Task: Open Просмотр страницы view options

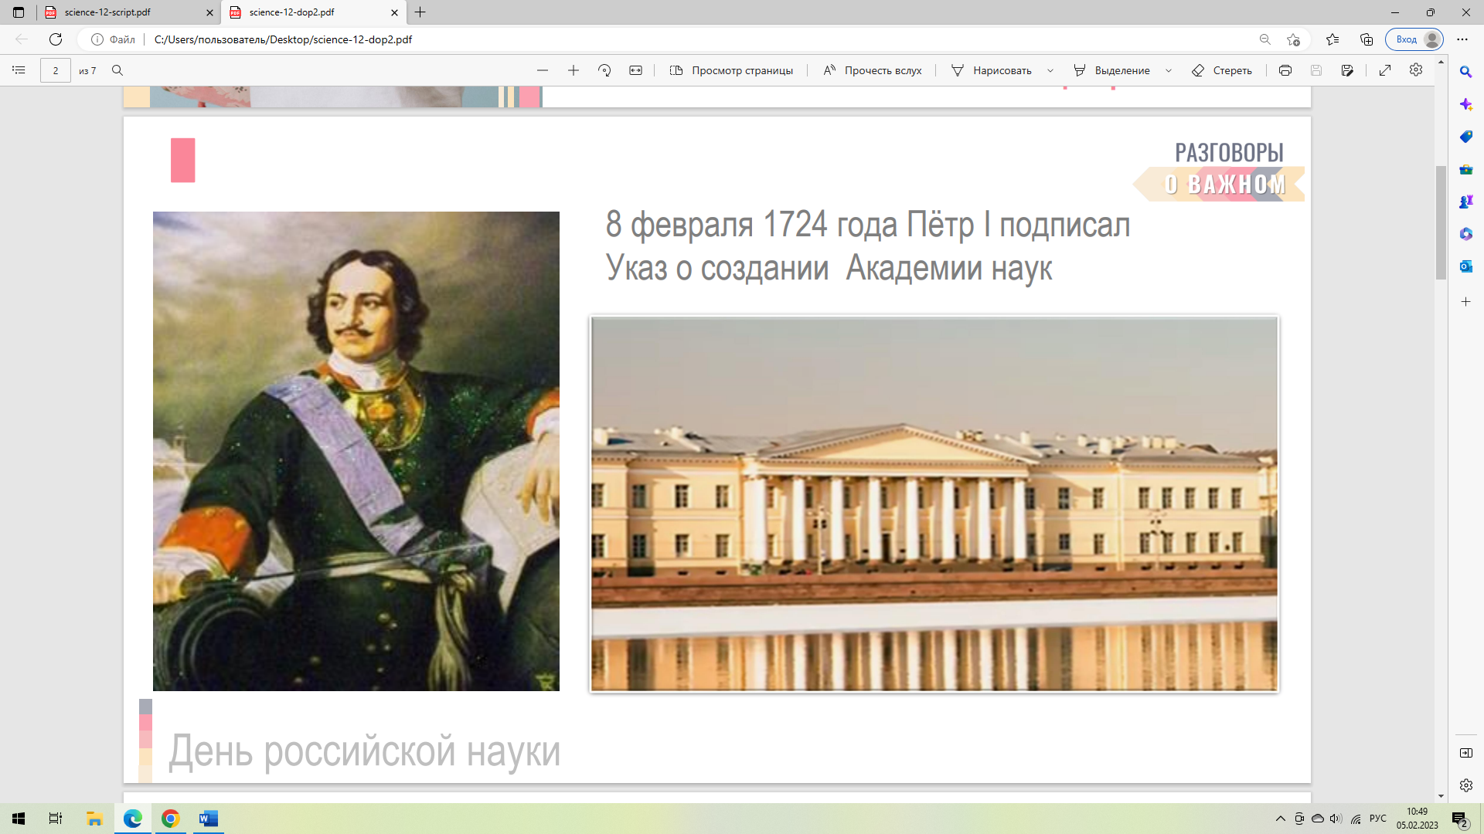Action: tap(731, 70)
